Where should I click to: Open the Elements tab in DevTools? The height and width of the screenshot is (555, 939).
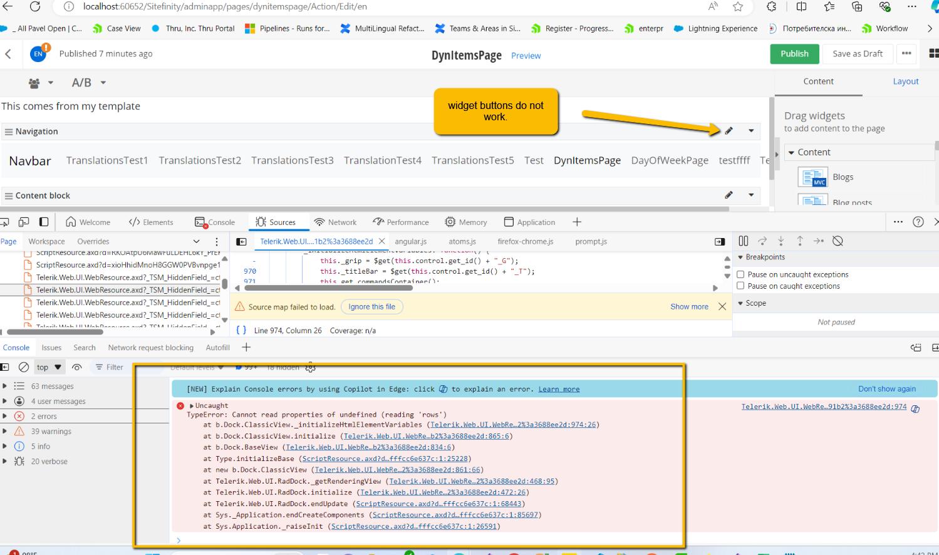[x=151, y=222]
